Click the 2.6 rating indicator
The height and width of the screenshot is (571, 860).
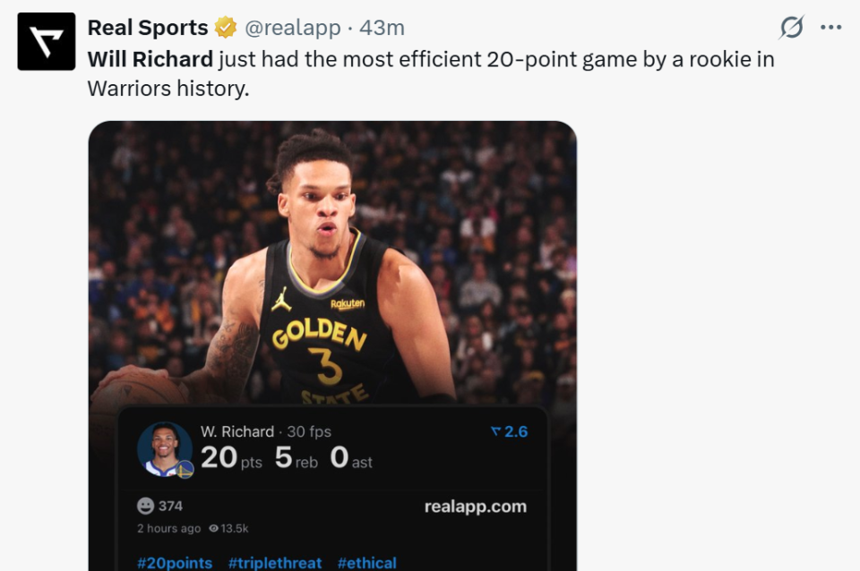pos(510,431)
